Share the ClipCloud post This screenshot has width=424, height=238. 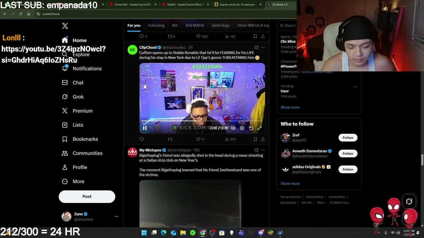(263, 139)
